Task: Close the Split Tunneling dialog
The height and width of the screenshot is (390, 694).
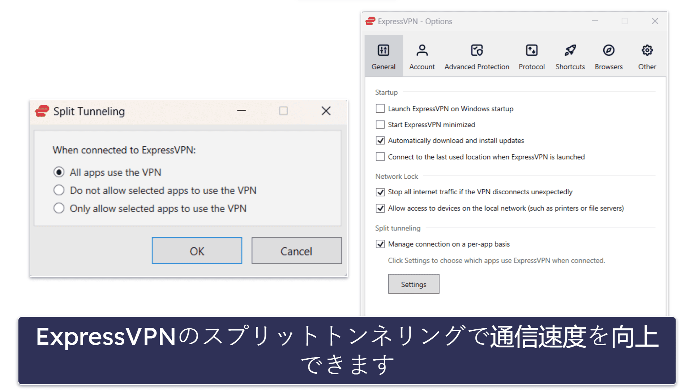Action: pyautogui.click(x=326, y=111)
